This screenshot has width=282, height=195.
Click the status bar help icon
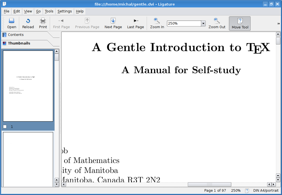tap(247, 191)
